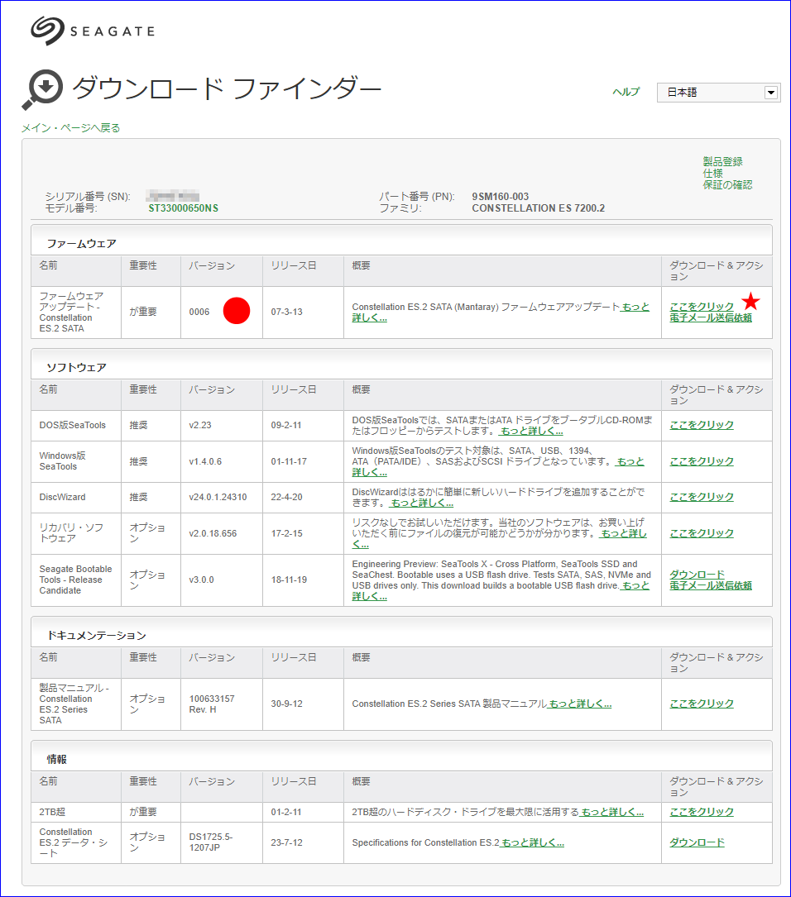Image resolution: width=791 pixels, height=897 pixels.
Task: Click DiscWizard version v24.0.1.24310
Action: point(218,497)
